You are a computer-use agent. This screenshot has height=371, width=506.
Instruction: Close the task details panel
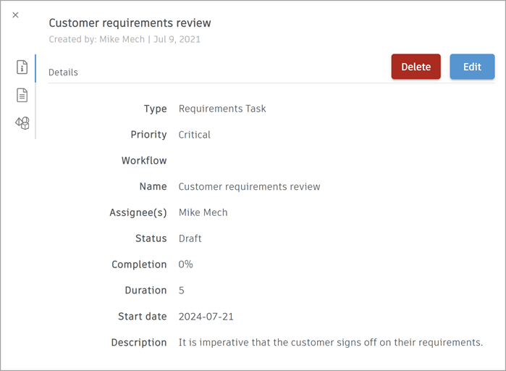[x=16, y=15]
